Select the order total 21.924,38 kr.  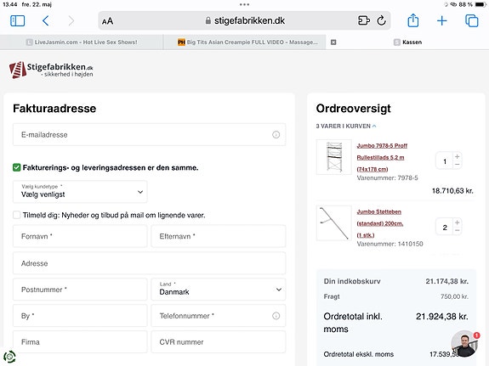442,317
